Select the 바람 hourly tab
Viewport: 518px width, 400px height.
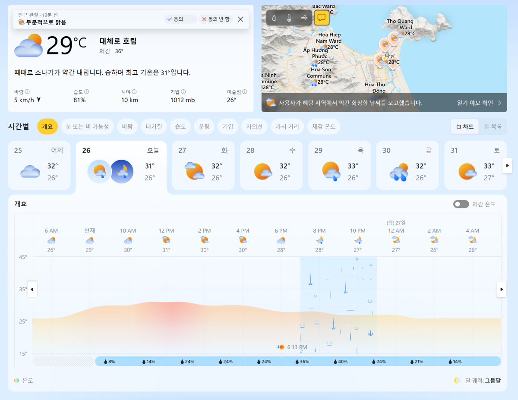(x=127, y=126)
